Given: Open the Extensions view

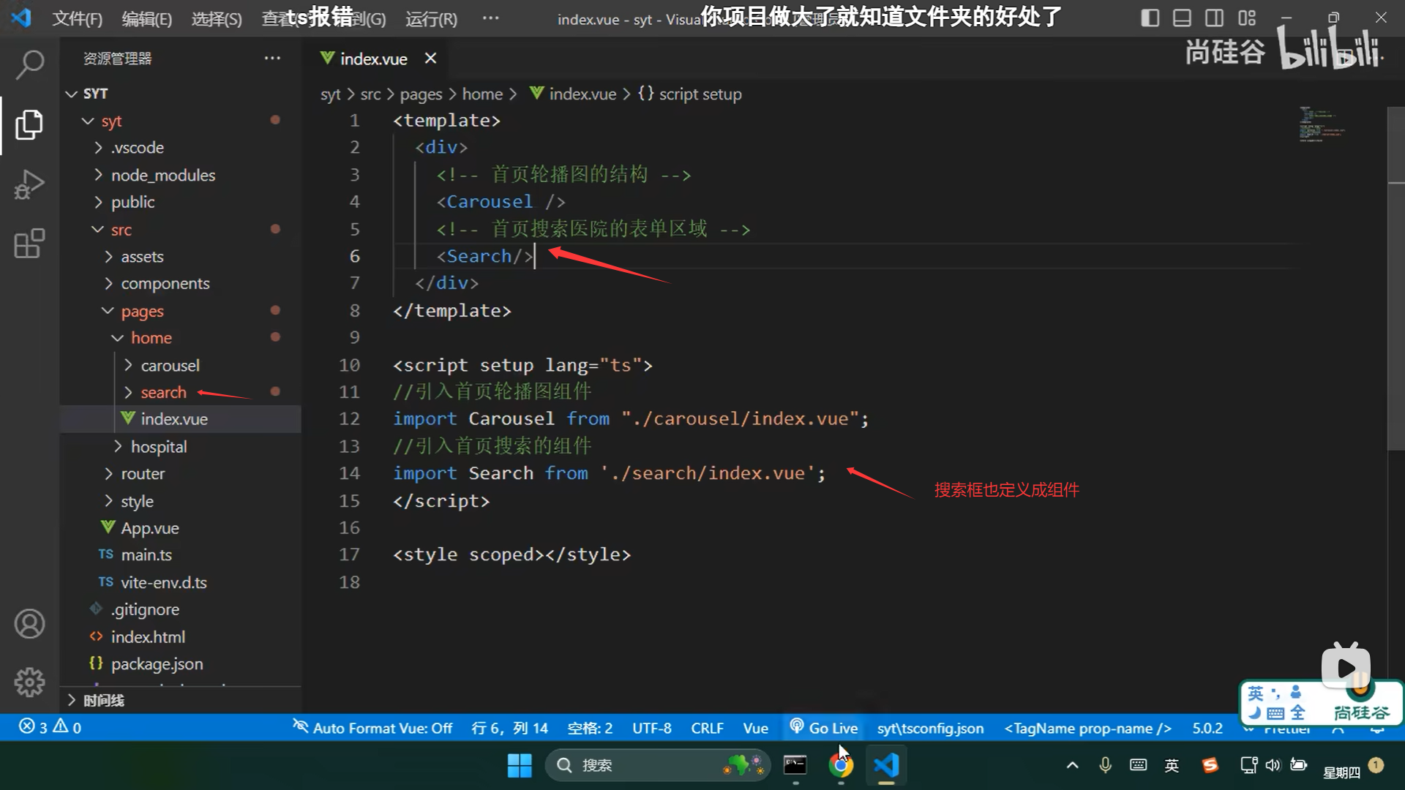Looking at the screenshot, I should 29,244.
